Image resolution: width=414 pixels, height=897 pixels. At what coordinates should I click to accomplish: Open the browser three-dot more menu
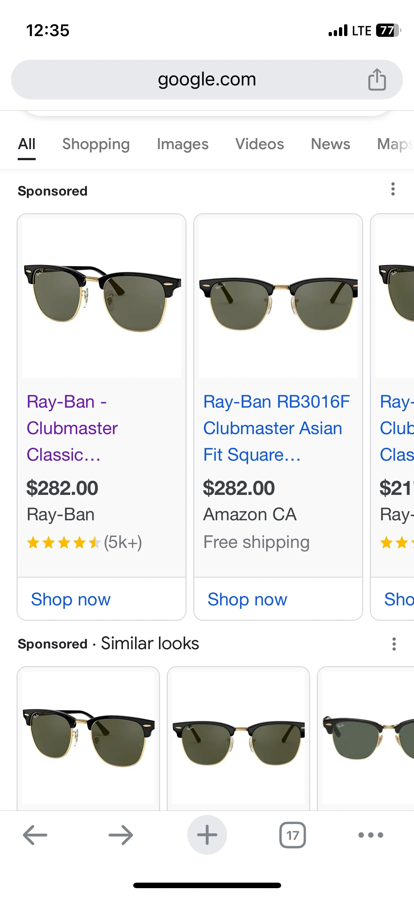[x=371, y=835]
